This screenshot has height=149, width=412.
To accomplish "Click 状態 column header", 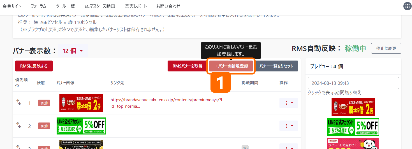I will click(41, 83).
